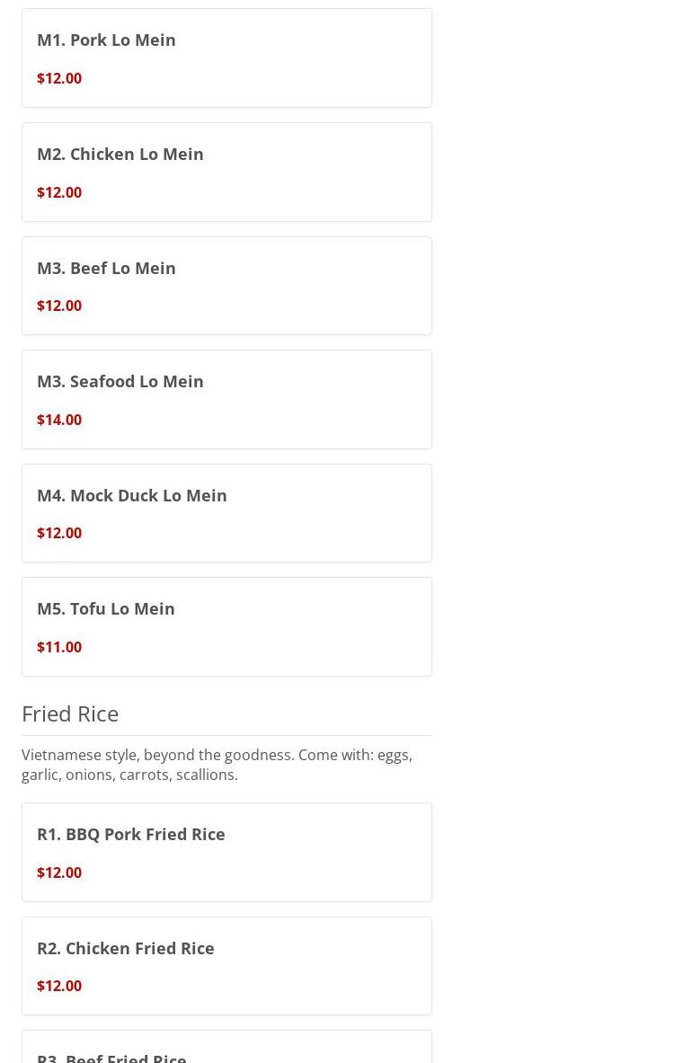Click the $12.00 price under Pork Lo Mein

coord(59,78)
